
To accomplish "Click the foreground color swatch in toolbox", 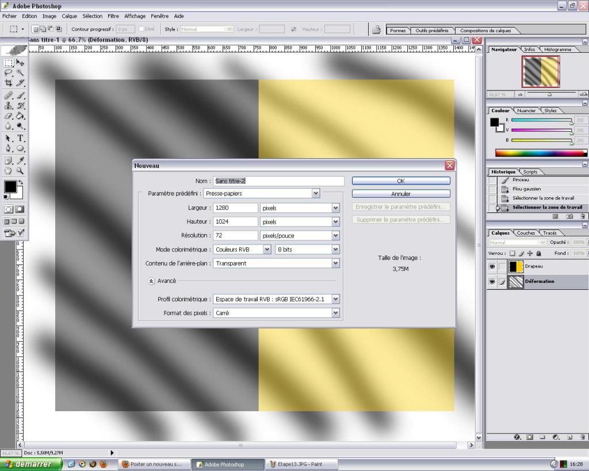I will pyautogui.click(x=10, y=186).
